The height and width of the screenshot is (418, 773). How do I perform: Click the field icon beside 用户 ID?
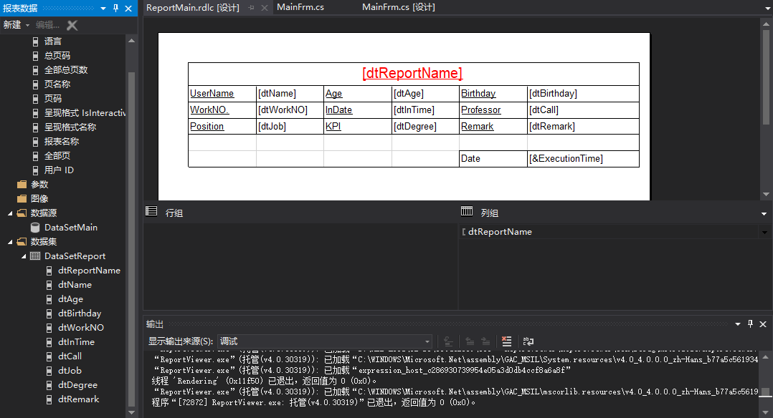pyautogui.click(x=35, y=170)
